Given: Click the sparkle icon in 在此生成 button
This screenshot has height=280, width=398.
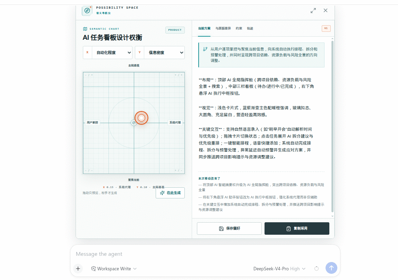Looking at the screenshot, I should point(162,193).
